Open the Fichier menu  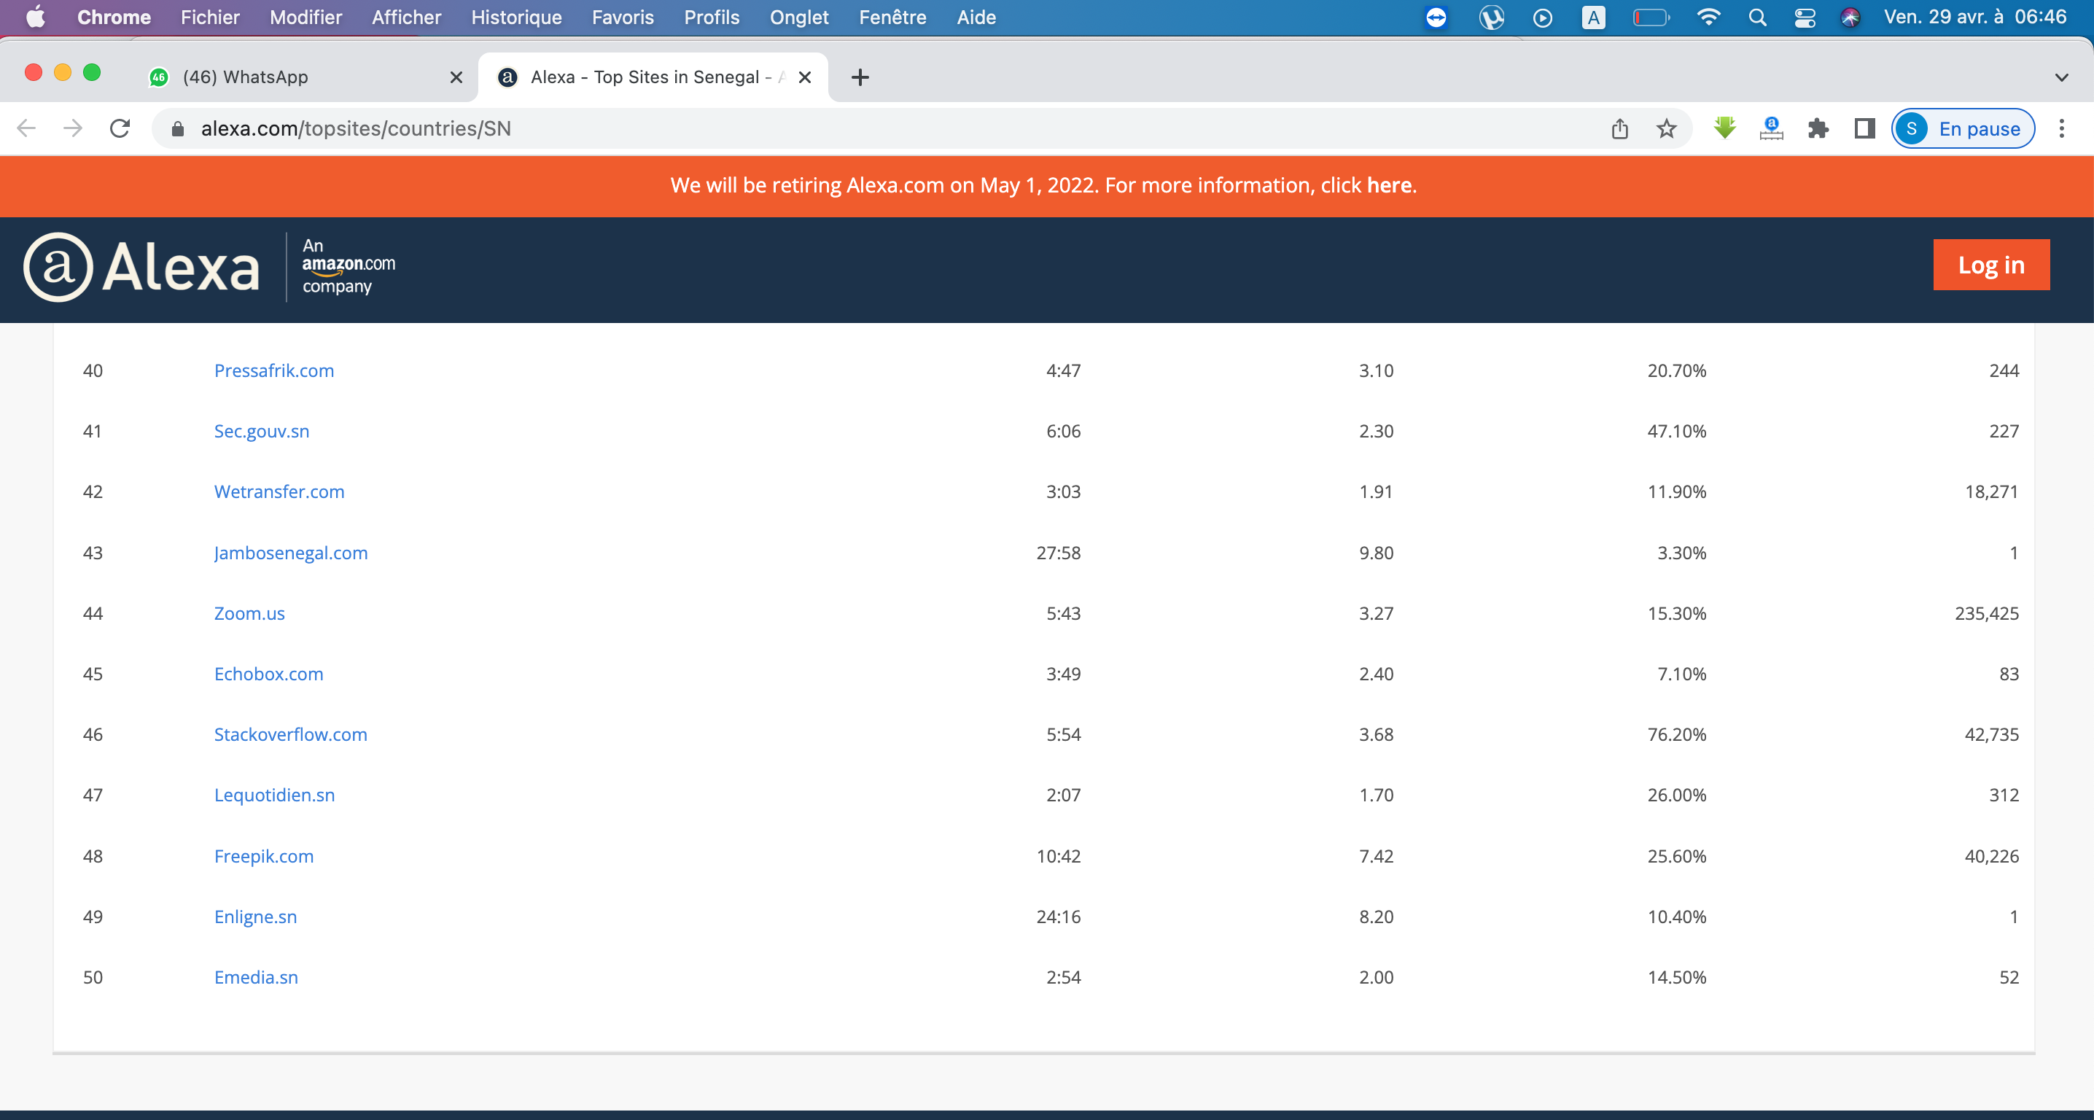[210, 17]
